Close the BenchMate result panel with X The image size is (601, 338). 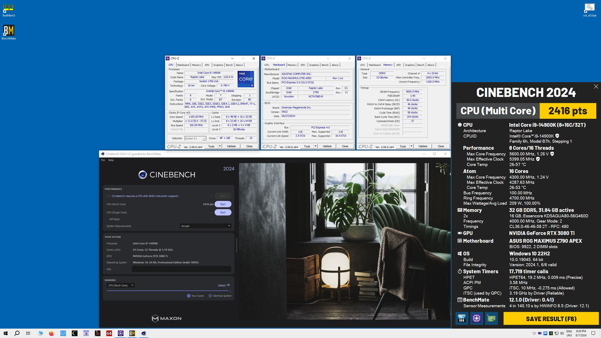click(596, 87)
